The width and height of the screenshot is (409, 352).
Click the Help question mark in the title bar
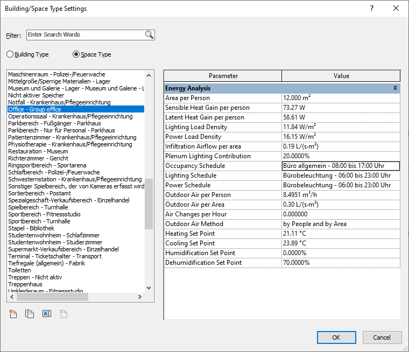tap(372, 9)
